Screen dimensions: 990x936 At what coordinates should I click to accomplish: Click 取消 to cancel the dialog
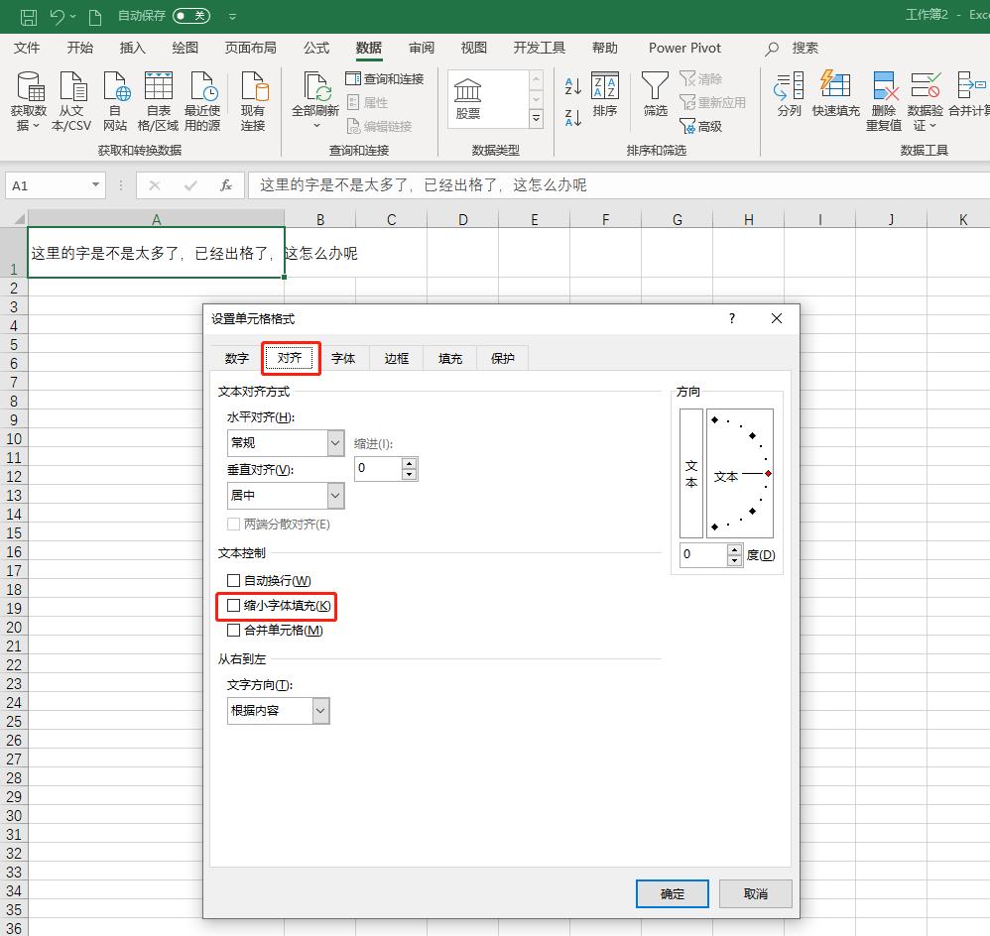tap(755, 893)
